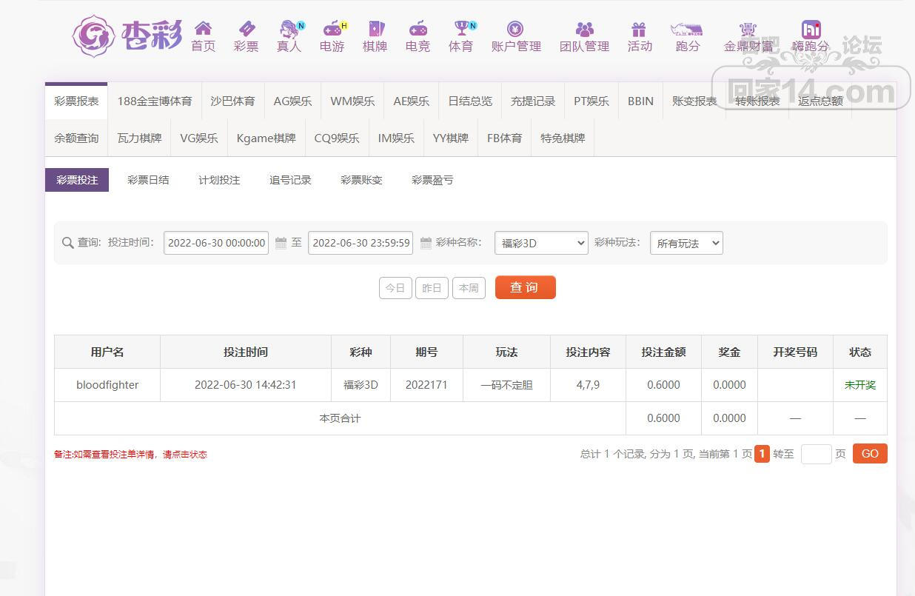Click the 今日 quick filter button

(x=395, y=288)
